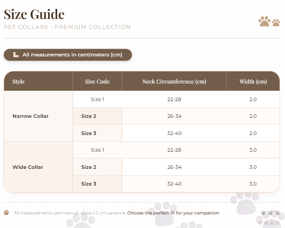Click the cluster of tiny paw icons bottom right

coord(270,218)
